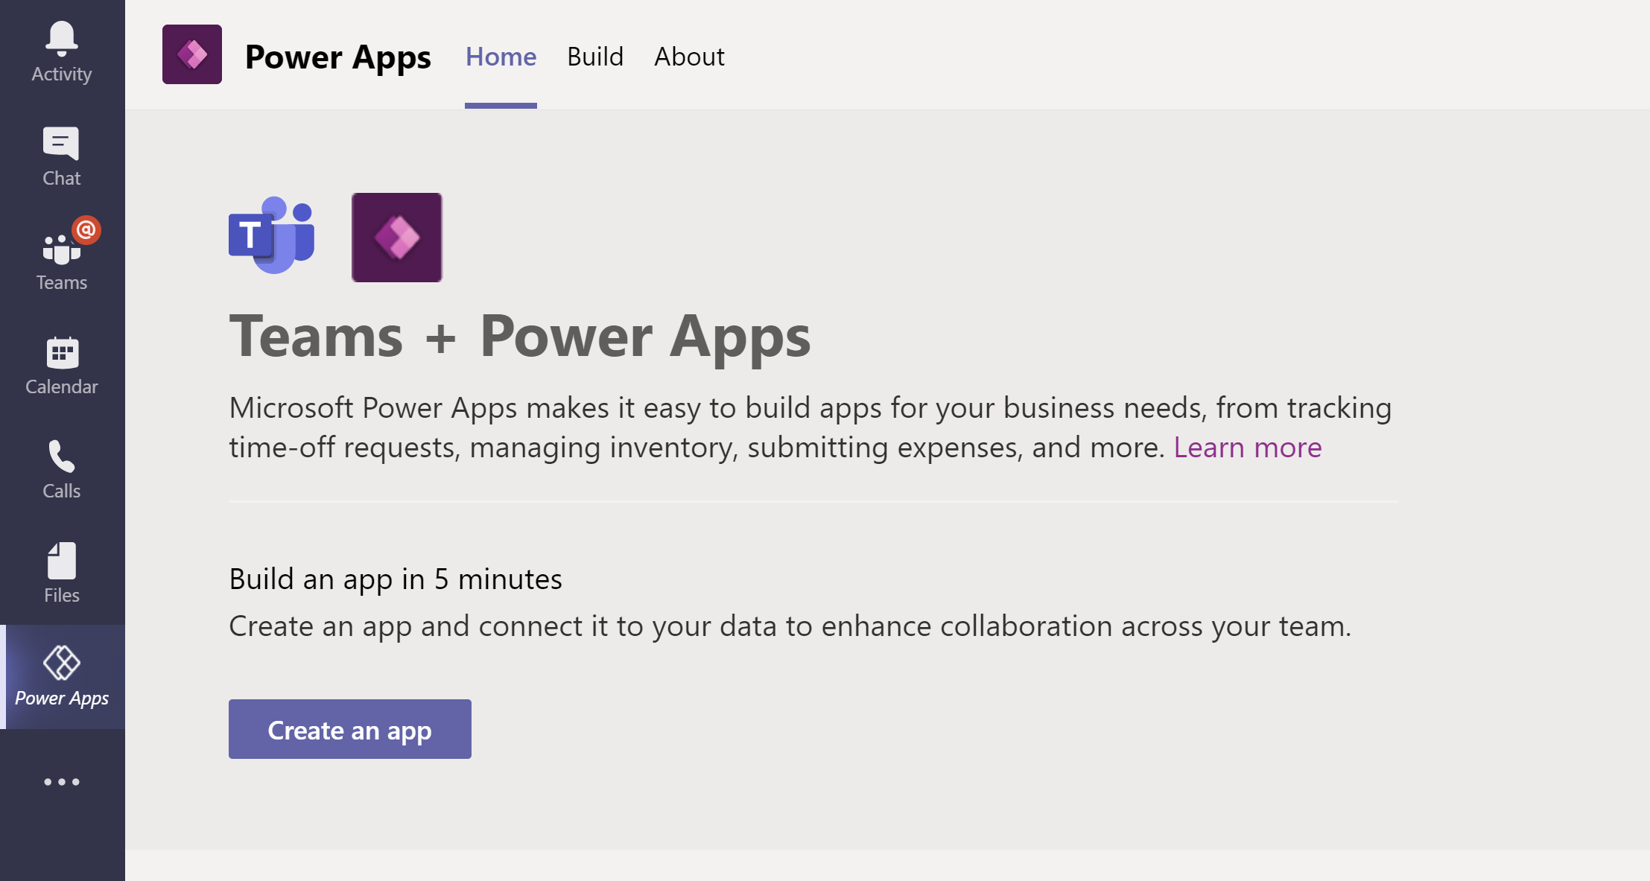
Task: Click the Power Apps header logo icon
Action: 194,56
